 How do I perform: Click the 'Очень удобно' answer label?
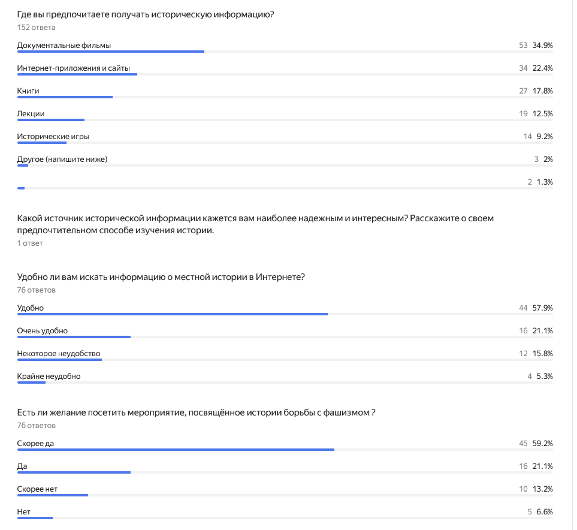(43, 330)
